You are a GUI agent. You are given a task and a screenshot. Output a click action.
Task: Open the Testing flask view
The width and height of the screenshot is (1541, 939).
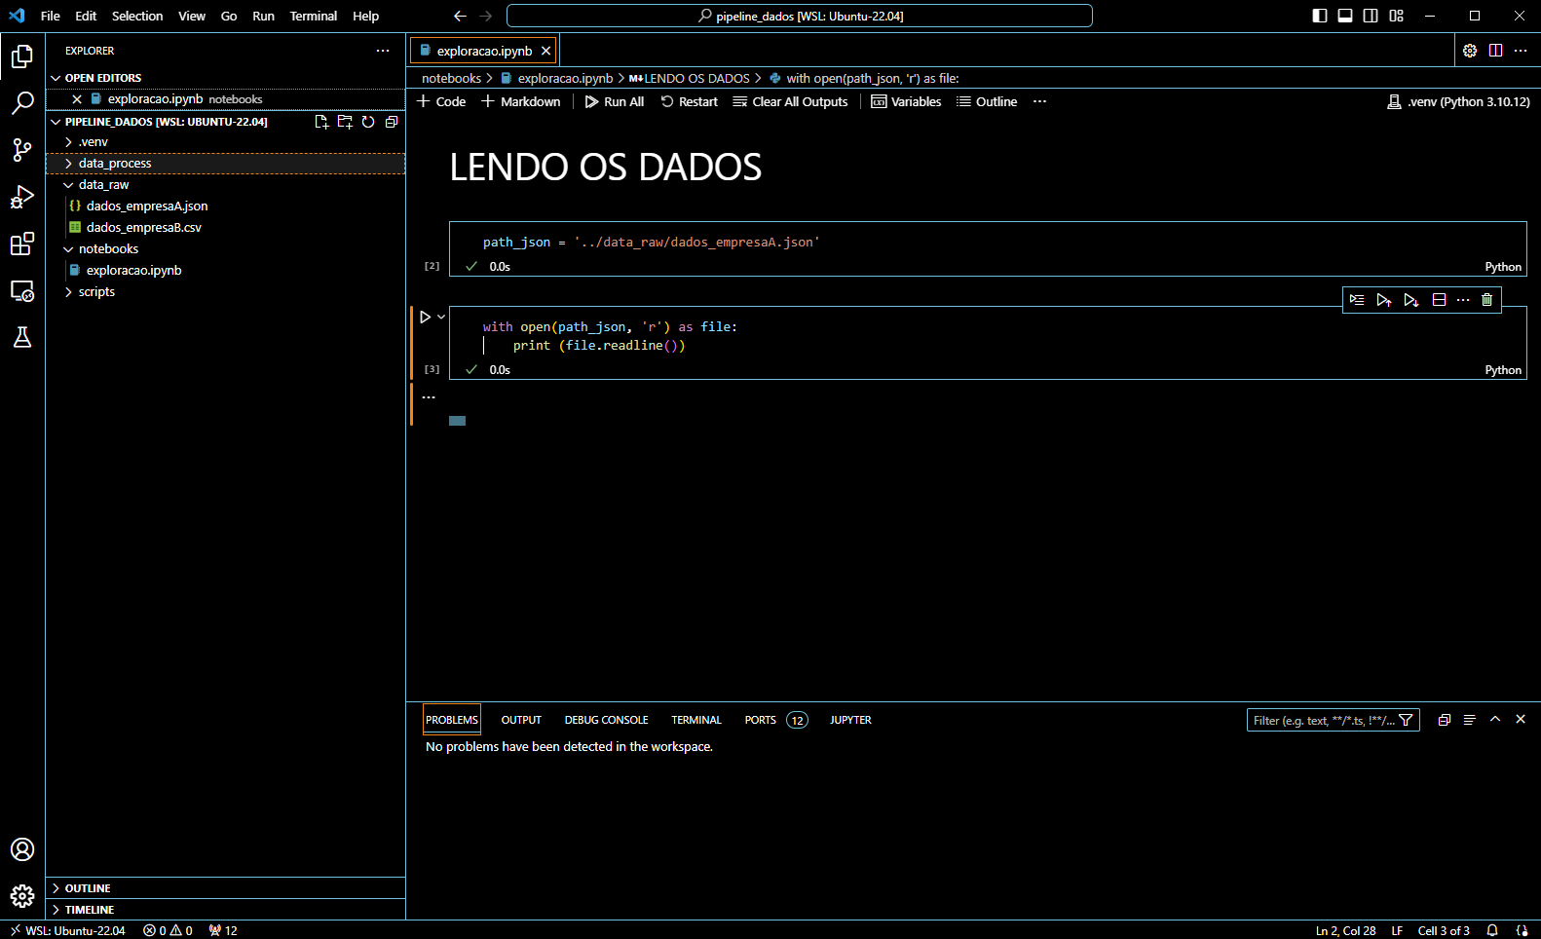[x=22, y=337]
